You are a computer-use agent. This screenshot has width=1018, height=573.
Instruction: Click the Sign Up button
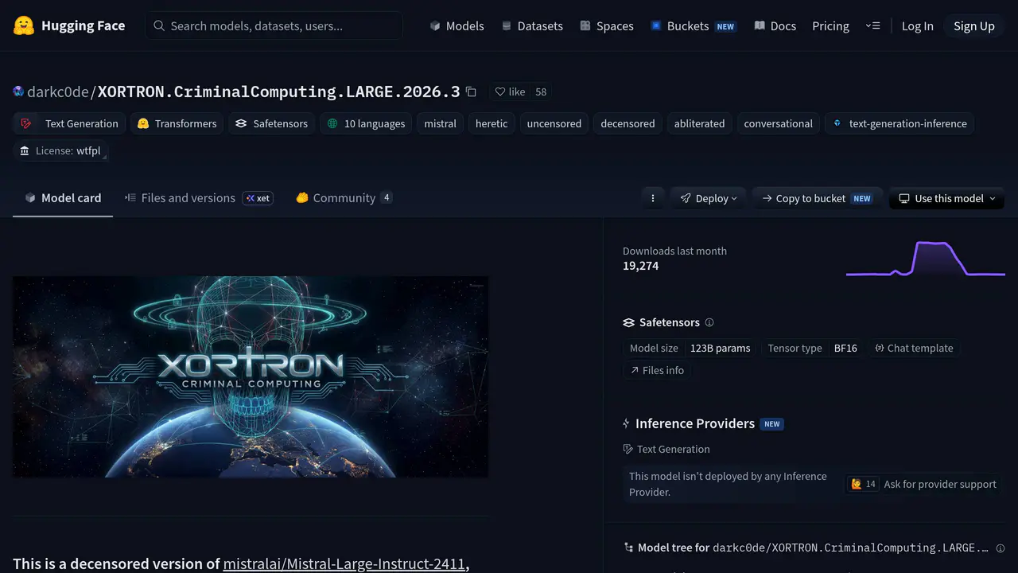click(x=974, y=25)
